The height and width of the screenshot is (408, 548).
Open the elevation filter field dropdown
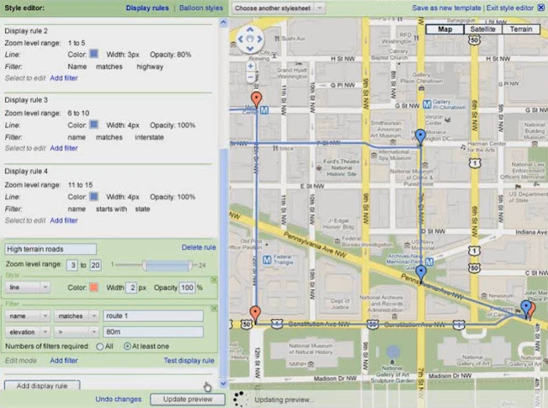(x=27, y=332)
